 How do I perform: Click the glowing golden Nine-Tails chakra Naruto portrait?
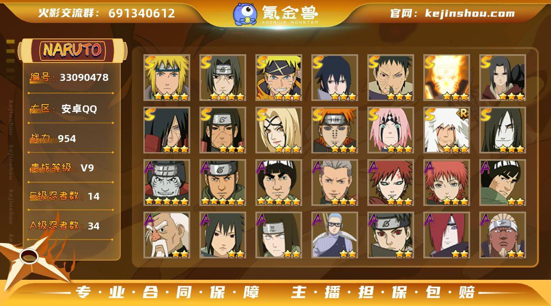tap(446, 77)
